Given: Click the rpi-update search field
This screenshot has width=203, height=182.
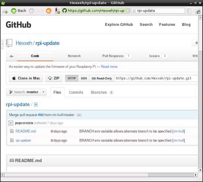Looking at the screenshot, I should click(x=158, y=10).
